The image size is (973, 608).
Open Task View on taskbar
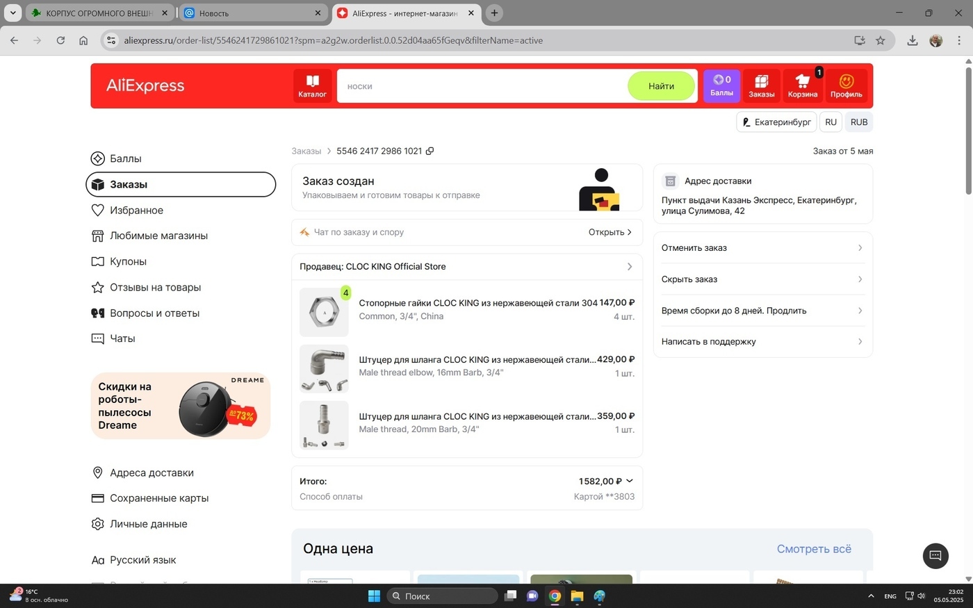click(511, 595)
